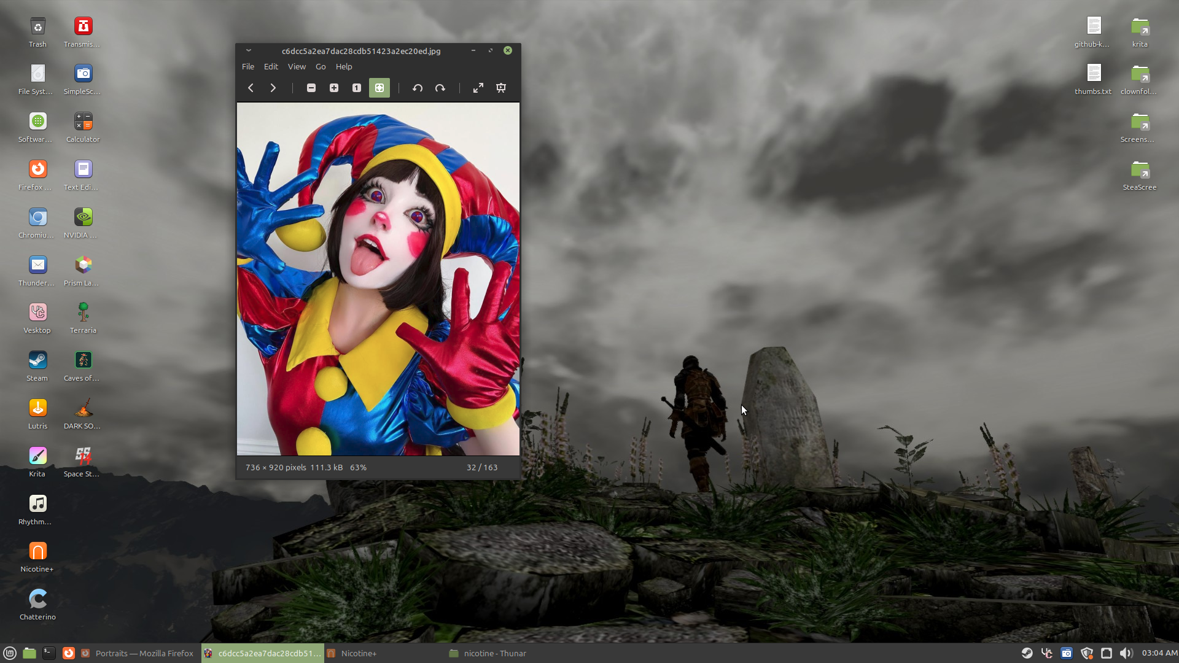Open the 03:04 AM panel clock
1179x663 pixels.
[x=1159, y=653]
